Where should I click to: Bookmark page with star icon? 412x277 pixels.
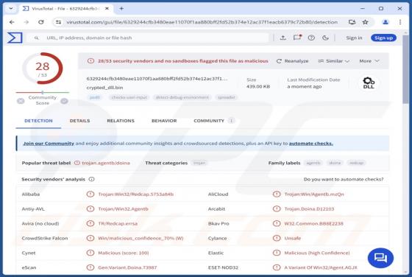365,22
